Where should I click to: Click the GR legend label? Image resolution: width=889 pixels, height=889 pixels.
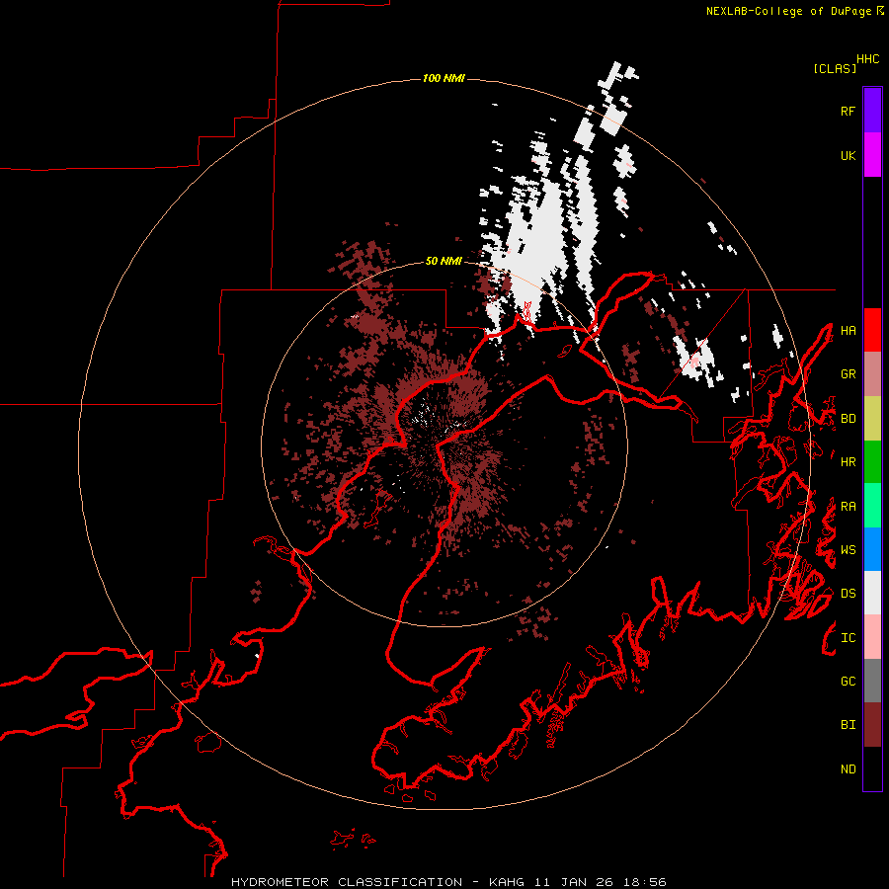click(x=848, y=374)
